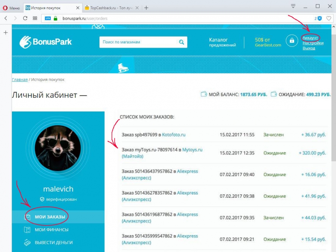336x252 pixels.
Task: Click the Выход logout link
Action: point(309,48)
